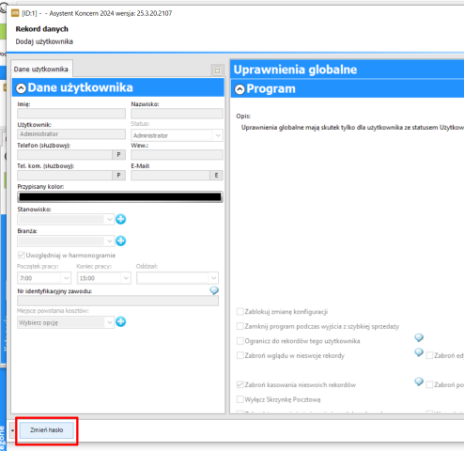Click the help bubble beside Ogranicz do rekordów tego użytkownika
This screenshot has width=464, height=451.
tap(419, 337)
